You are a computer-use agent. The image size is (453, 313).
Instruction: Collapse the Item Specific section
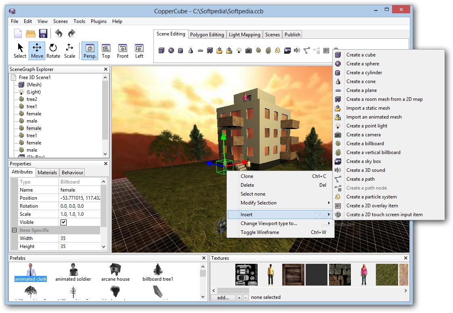pos(14,230)
